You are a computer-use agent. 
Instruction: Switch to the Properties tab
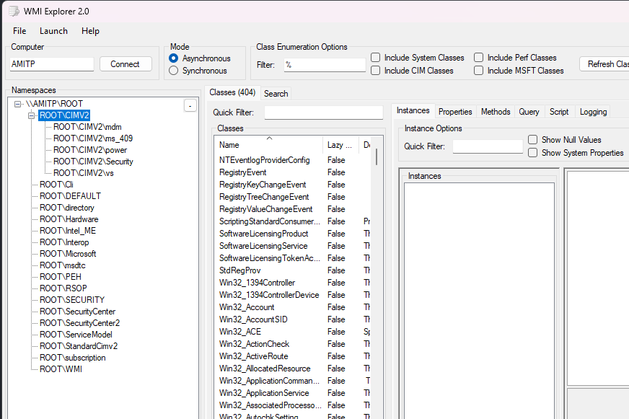[455, 112]
